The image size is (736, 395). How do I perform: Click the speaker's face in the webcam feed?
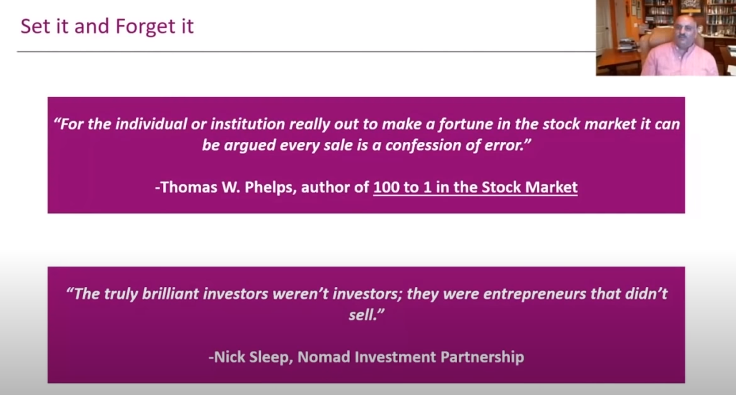pos(685,27)
